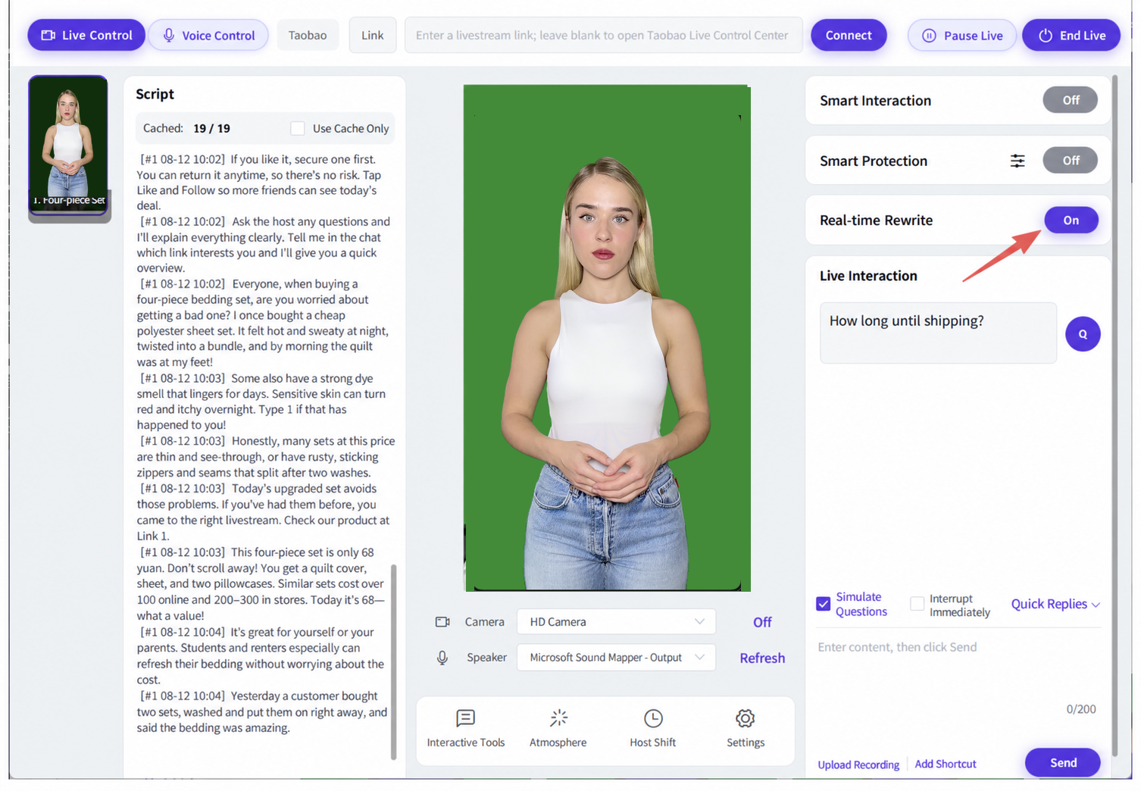Turn off Real-time Rewrite toggle

point(1071,220)
